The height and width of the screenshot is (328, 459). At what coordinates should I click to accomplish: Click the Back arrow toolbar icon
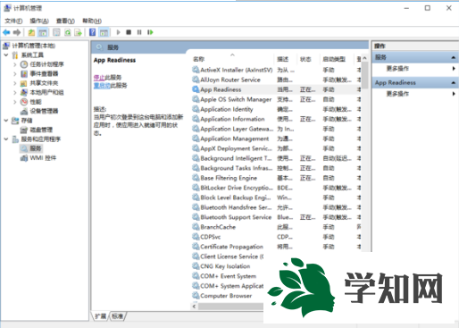tap(6, 32)
